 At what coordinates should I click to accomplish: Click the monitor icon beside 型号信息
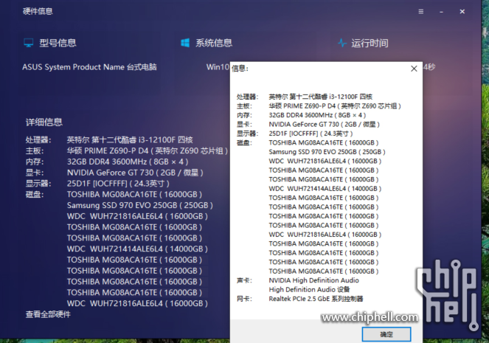click(29, 43)
